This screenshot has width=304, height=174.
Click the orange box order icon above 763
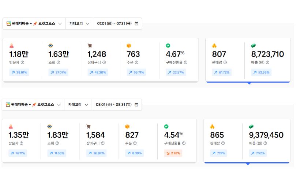pyautogui.click(x=129, y=46)
